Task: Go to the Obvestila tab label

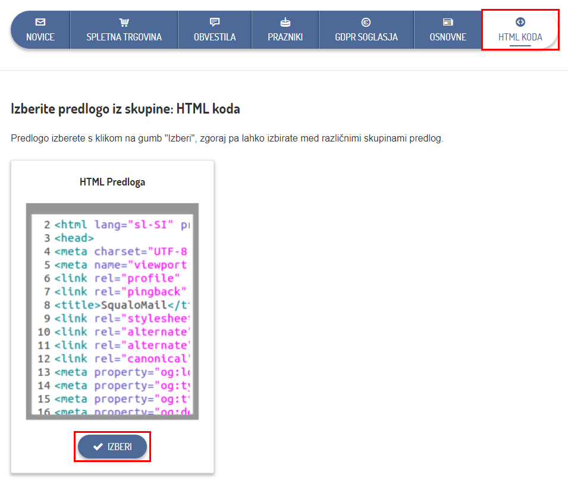Action: point(215,37)
